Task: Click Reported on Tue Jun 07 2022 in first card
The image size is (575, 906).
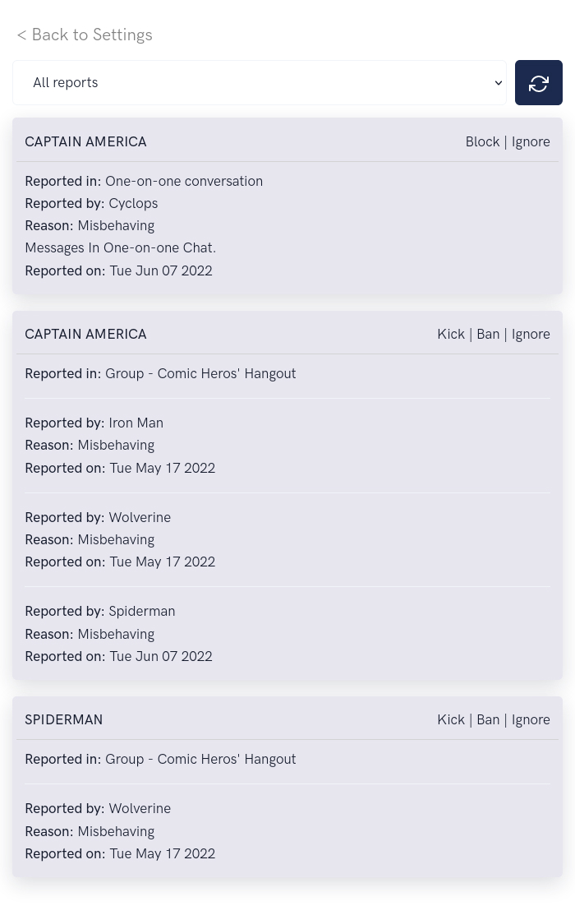Action: pos(118,270)
